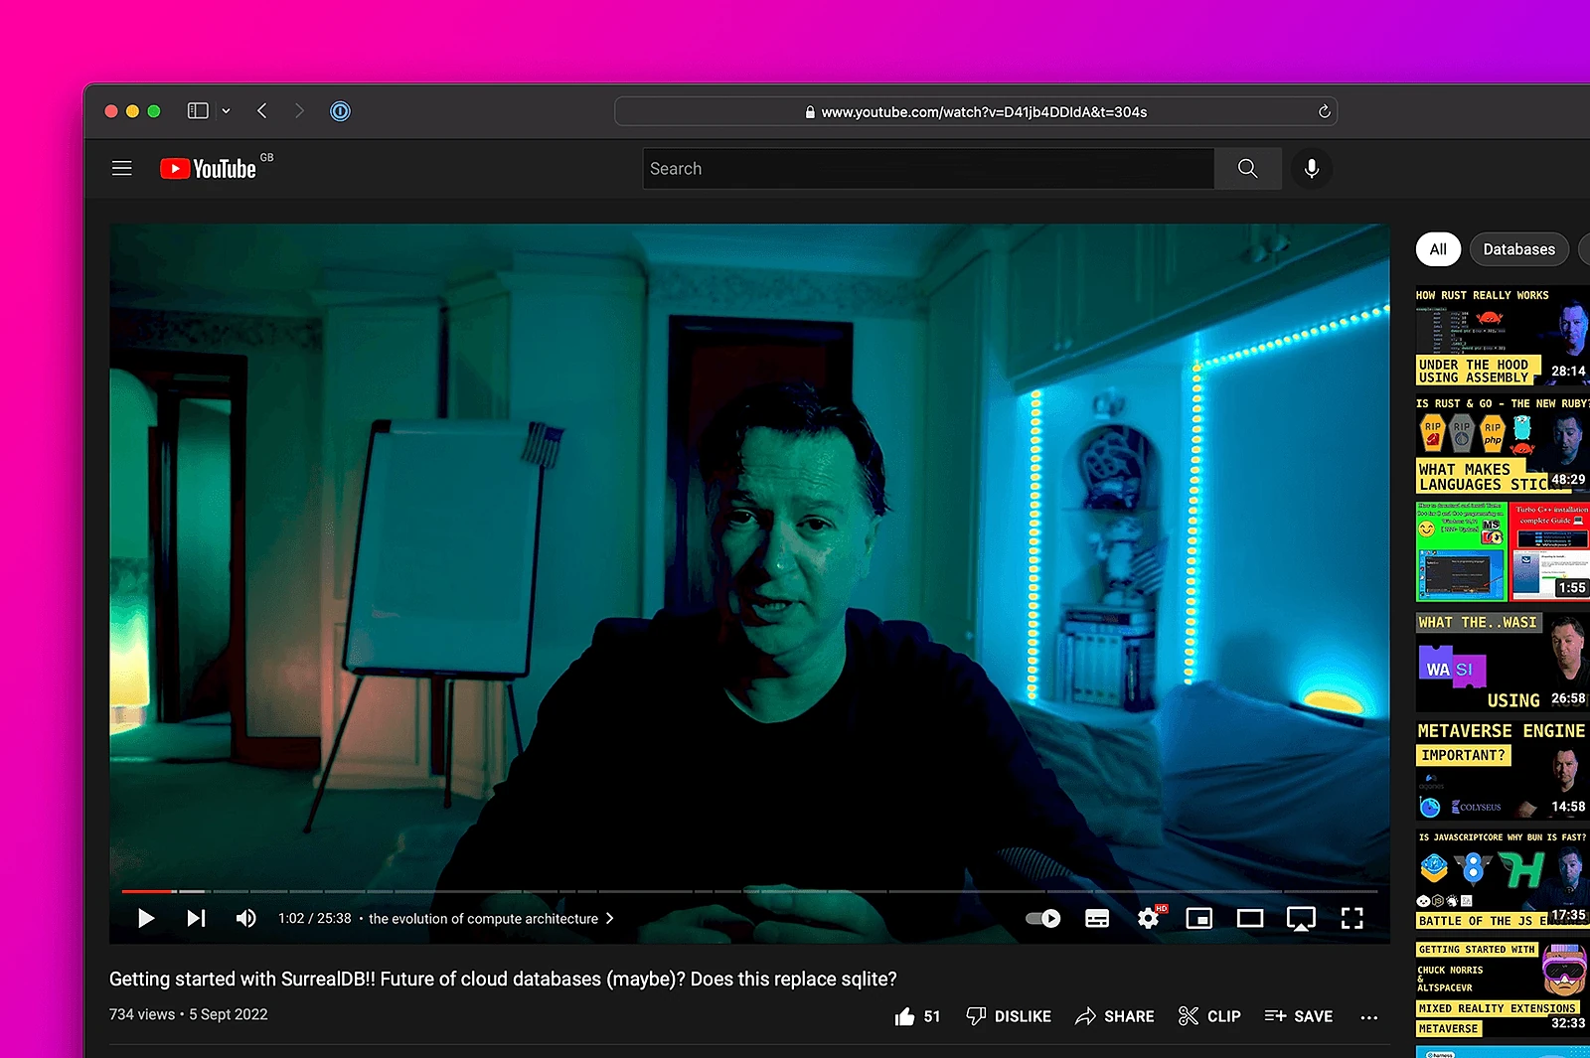The width and height of the screenshot is (1590, 1058).
Task: Open the video settings gear
Action: [x=1149, y=918]
